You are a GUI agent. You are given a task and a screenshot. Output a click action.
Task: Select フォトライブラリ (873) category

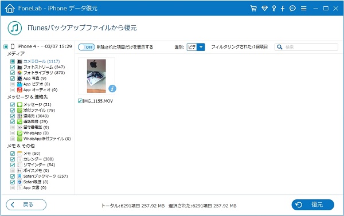[x=44, y=73]
